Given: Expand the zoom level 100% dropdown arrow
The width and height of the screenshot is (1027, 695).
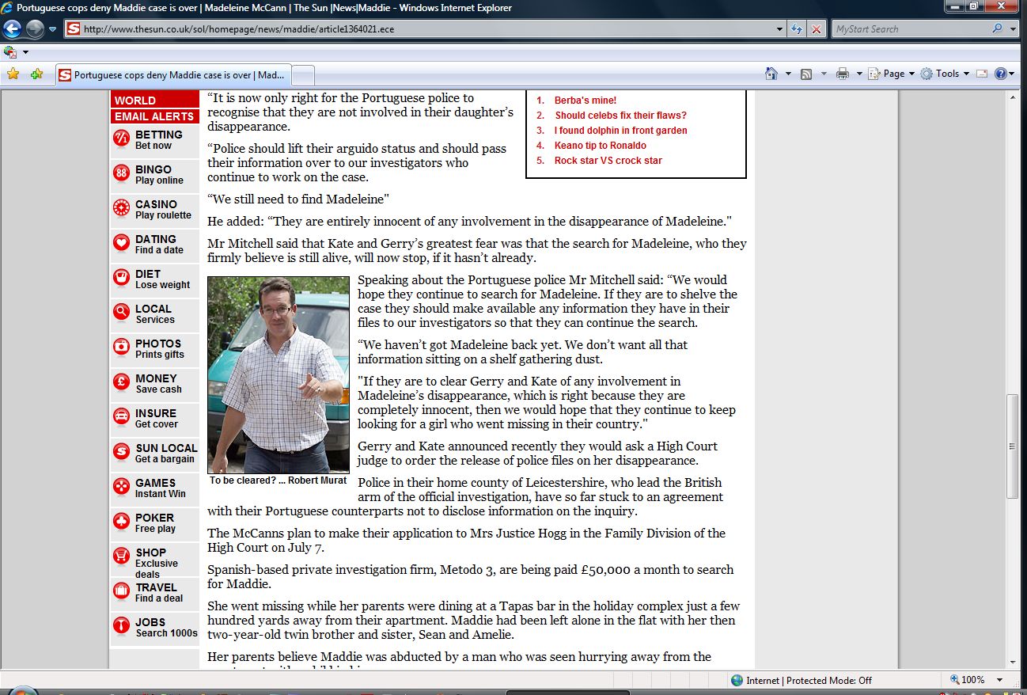Looking at the screenshot, I should point(1000,680).
